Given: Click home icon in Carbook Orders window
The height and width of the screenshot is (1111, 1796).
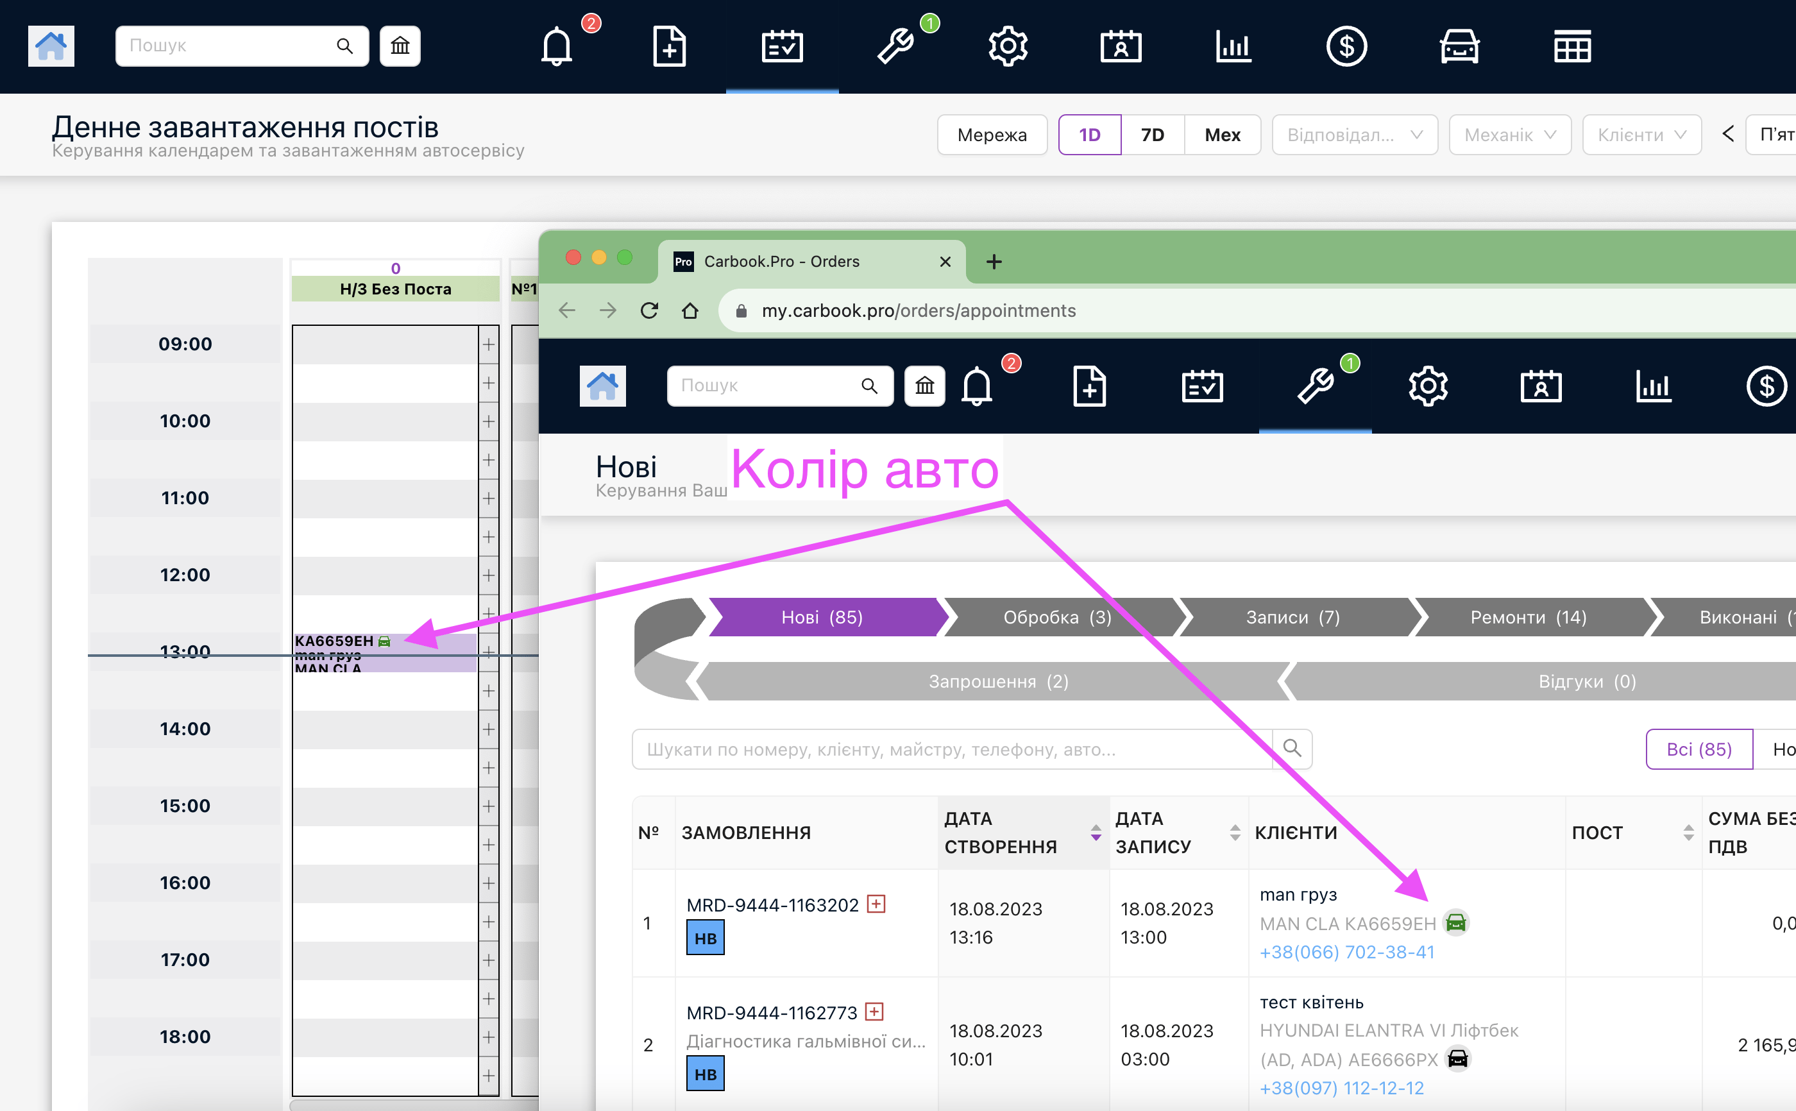Looking at the screenshot, I should (602, 386).
